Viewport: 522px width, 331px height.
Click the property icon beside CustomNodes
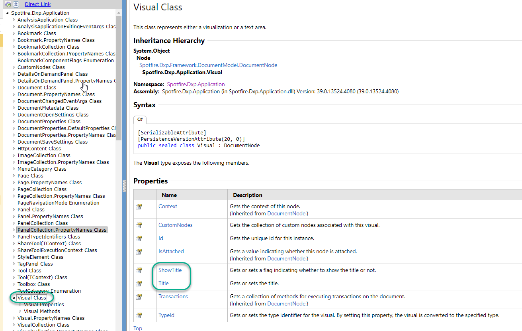coord(139,225)
